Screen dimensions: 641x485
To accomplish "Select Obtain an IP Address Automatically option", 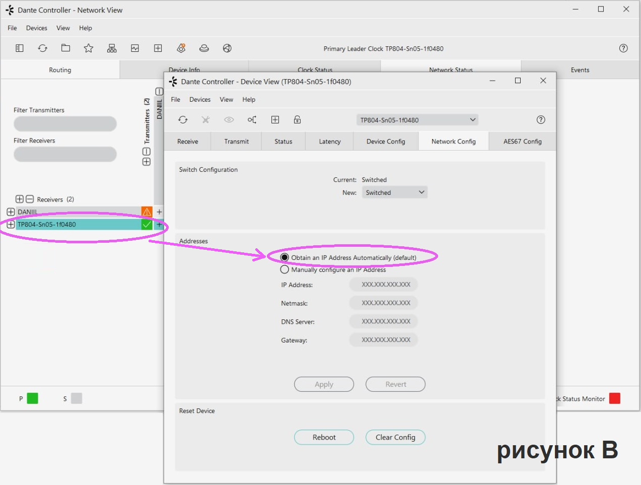I will point(285,257).
